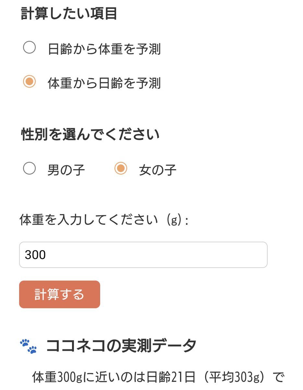The width and height of the screenshot is (303, 390).
Task: Click the 計算したい項目 heading
Action: (x=69, y=13)
